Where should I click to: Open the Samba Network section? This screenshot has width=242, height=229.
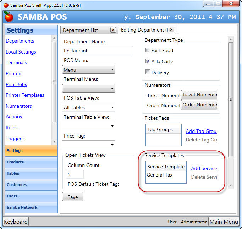pyautogui.click(x=31, y=207)
